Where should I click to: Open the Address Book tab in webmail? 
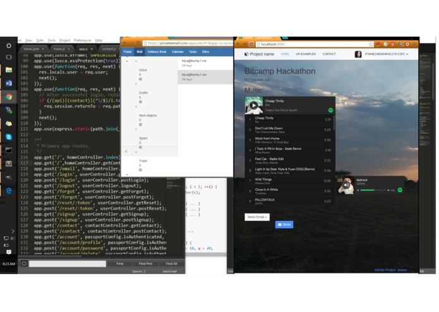click(x=157, y=52)
